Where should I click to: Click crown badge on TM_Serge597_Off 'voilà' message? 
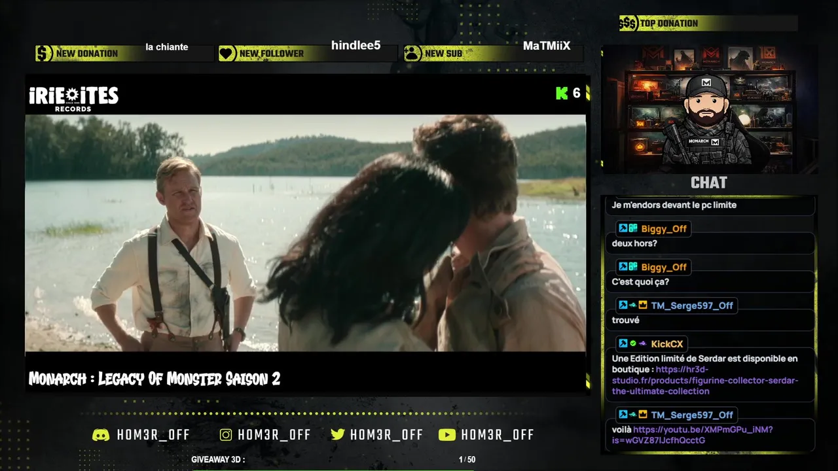643,415
